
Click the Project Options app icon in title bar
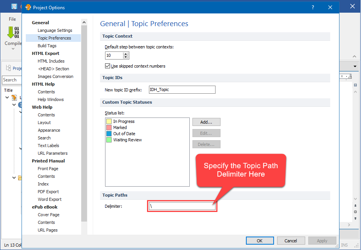coord(28,7)
